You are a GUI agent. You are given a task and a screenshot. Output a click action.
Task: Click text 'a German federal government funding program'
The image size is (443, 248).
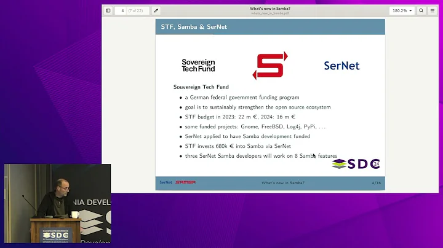tap(242, 98)
